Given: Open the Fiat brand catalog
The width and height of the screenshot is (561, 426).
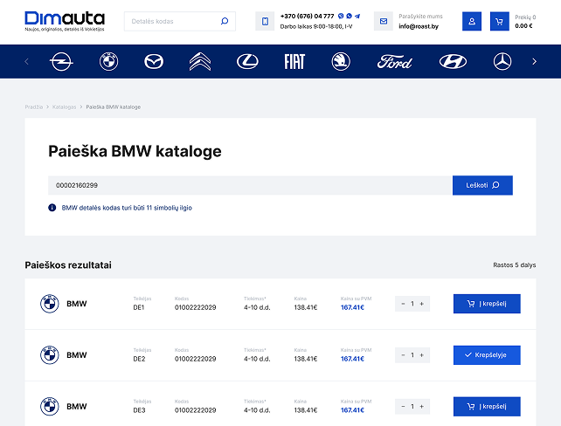Looking at the screenshot, I should [294, 61].
